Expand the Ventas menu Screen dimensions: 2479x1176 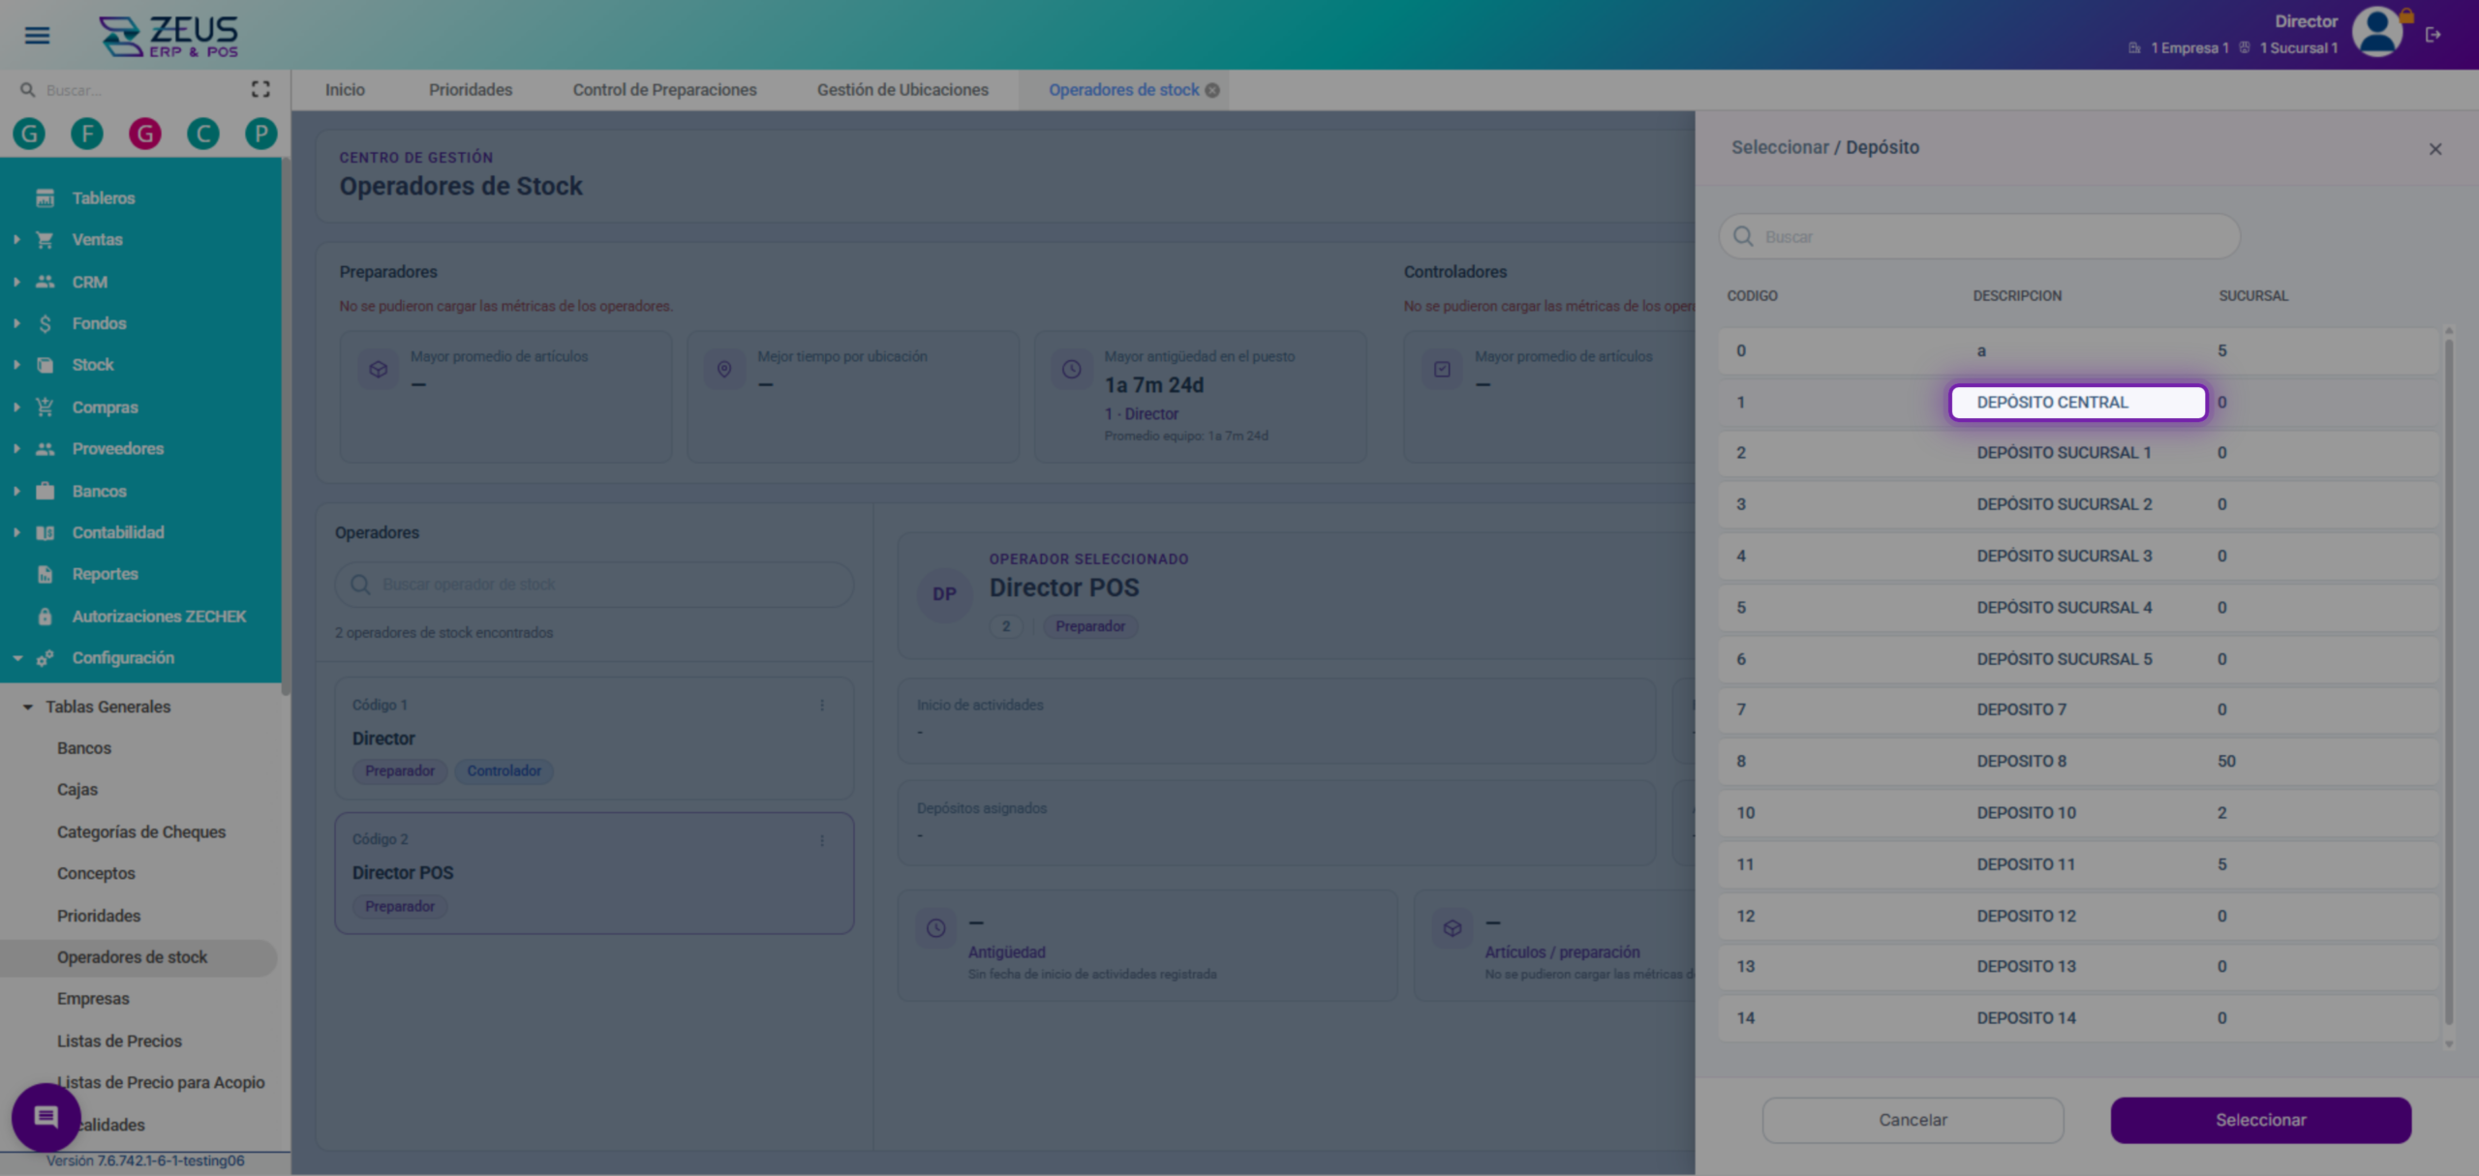pyautogui.click(x=97, y=240)
